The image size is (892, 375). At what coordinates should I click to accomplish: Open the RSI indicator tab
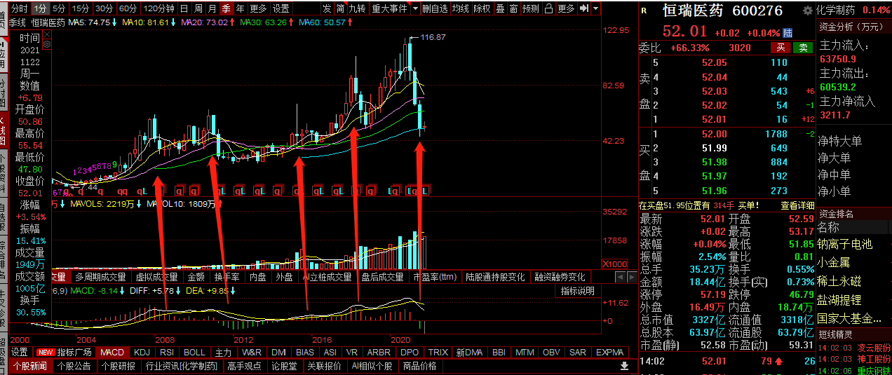pos(167,353)
